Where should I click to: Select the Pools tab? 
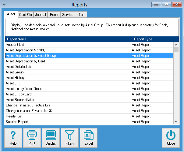point(54,15)
